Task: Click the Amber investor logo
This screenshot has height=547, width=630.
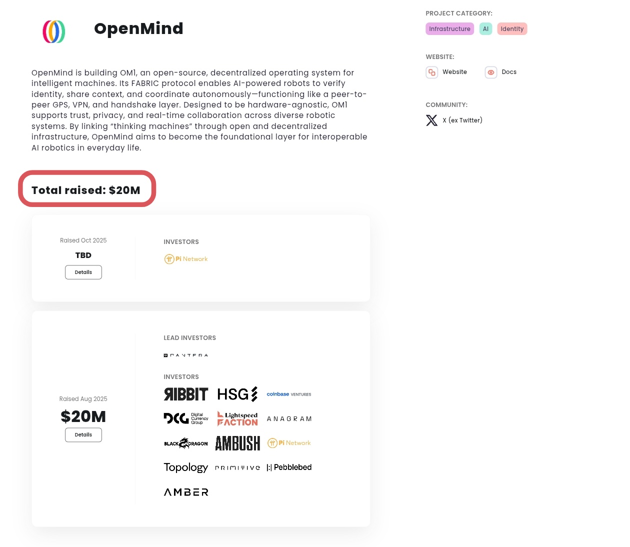Action: (186, 492)
